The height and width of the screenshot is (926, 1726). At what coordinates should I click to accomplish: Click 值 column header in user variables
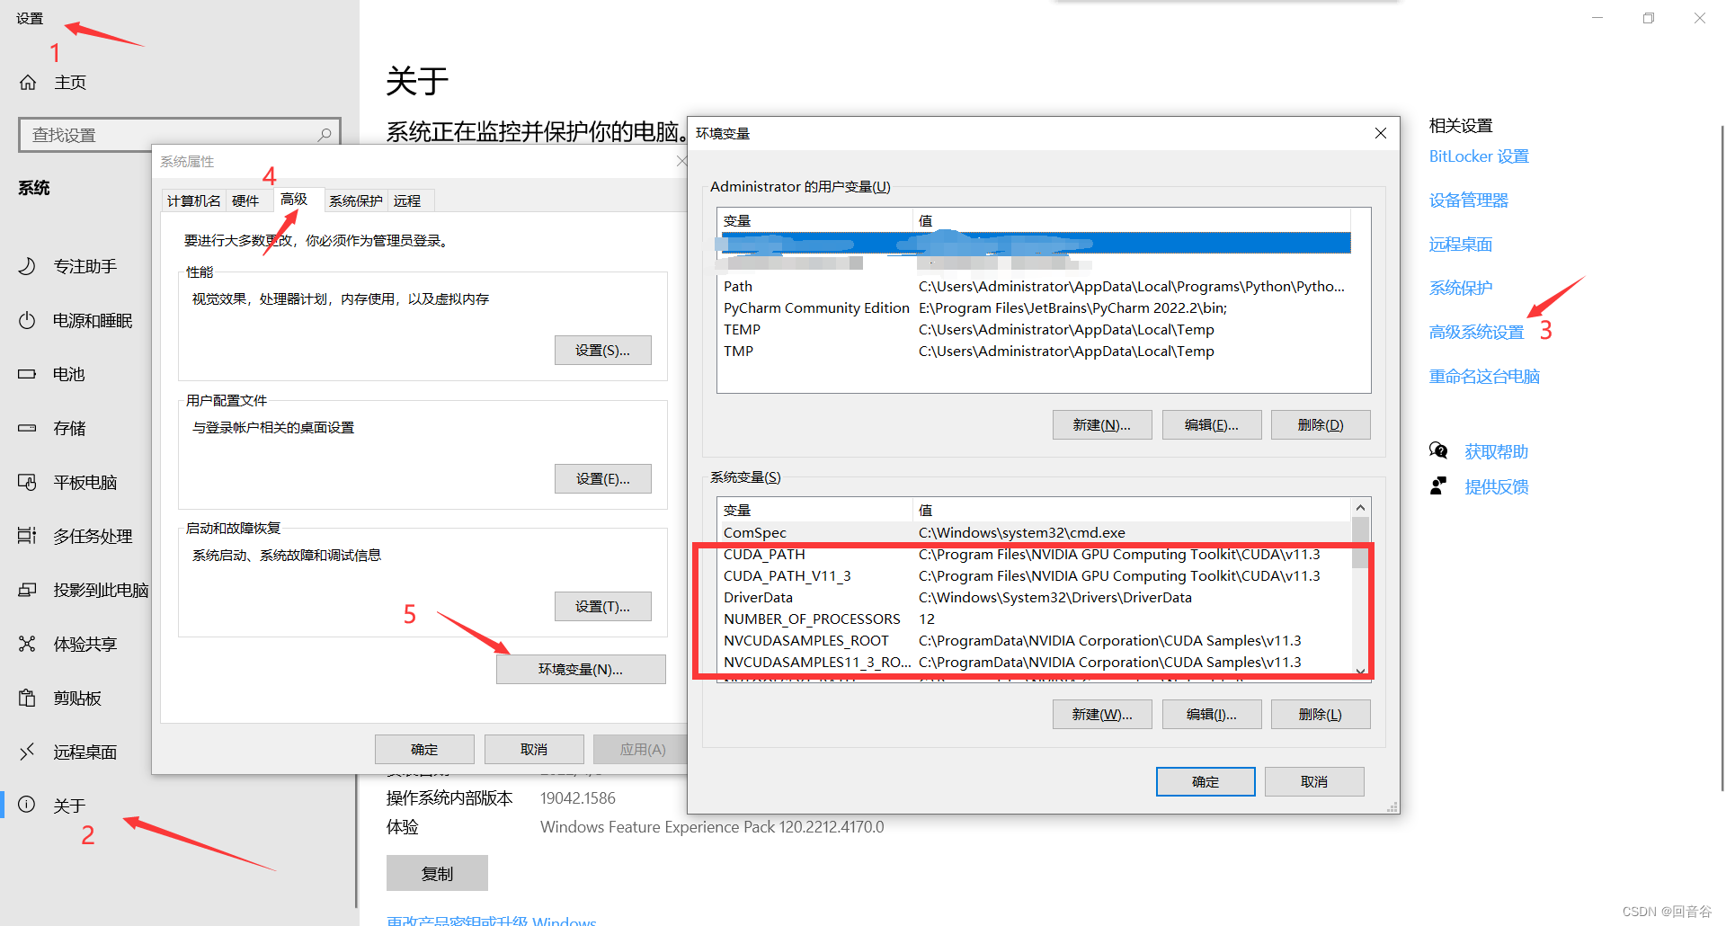[x=1132, y=220]
